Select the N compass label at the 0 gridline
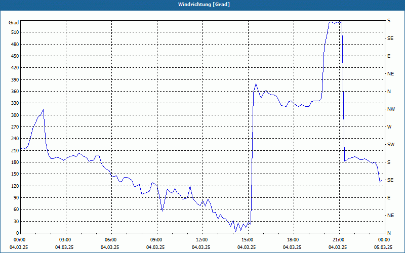This screenshot has width=405, height=253. (389, 233)
